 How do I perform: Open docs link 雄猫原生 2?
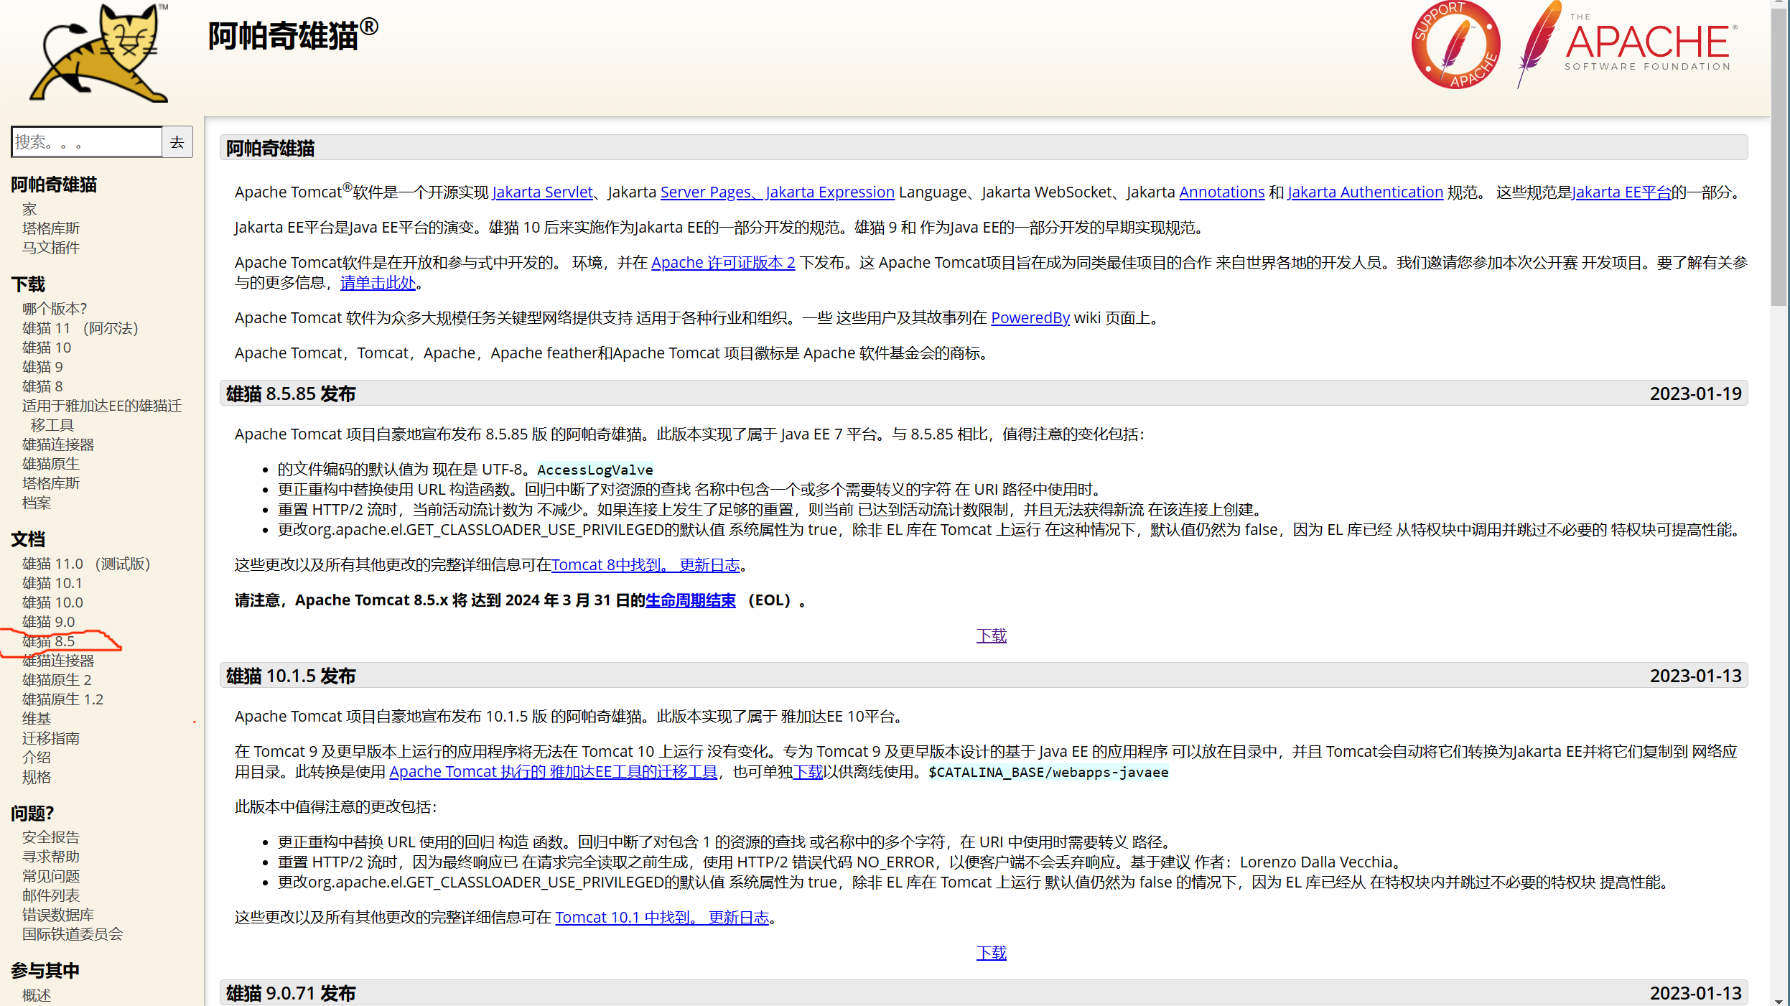[x=57, y=680]
